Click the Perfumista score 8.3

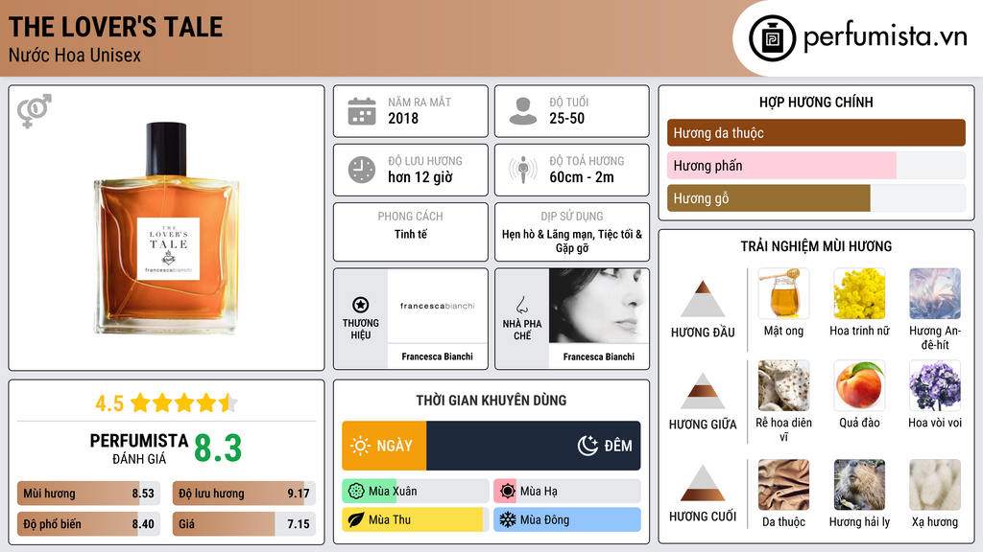point(218,448)
